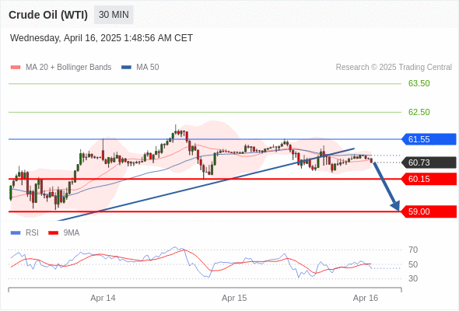This screenshot has height=311, width=459.
Task: Click the blue downward forecast arrow
Action: tap(386, 187)
